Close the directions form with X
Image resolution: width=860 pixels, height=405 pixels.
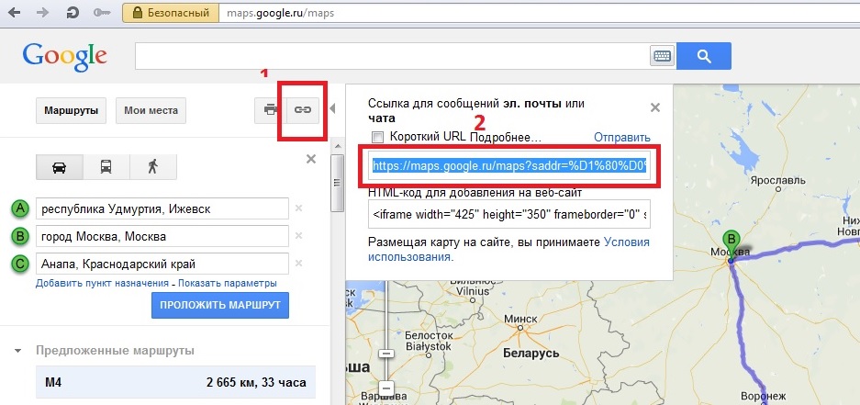pos(311,159)
